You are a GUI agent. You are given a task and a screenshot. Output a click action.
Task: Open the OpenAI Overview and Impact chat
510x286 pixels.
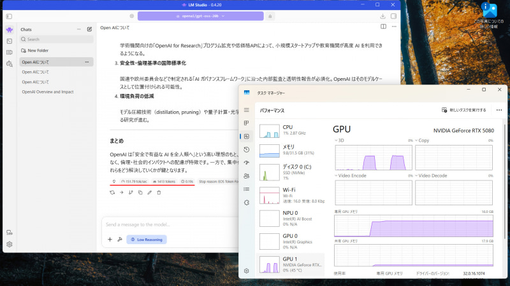48,92
